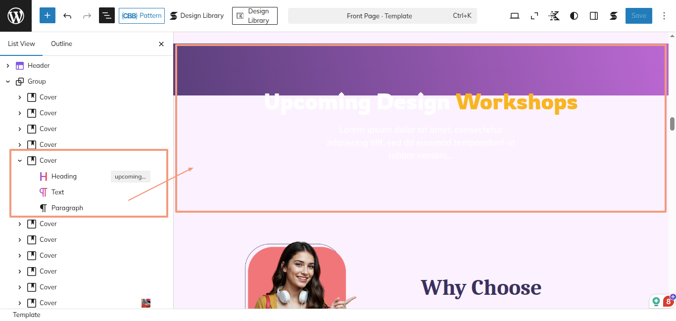Open the block inserter plus button
Screen dimensions: 676x321
[x=48, y=16]
